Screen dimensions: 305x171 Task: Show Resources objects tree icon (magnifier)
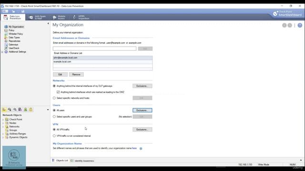click(x=15, y=110)
